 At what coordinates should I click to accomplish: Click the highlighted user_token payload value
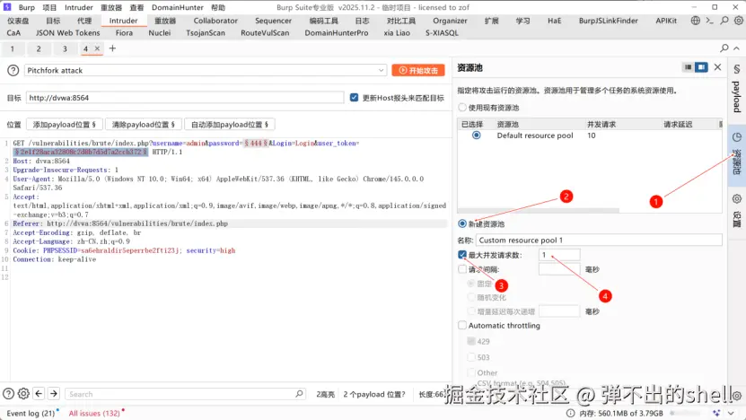pyautogui.click(x=81, y=152)
